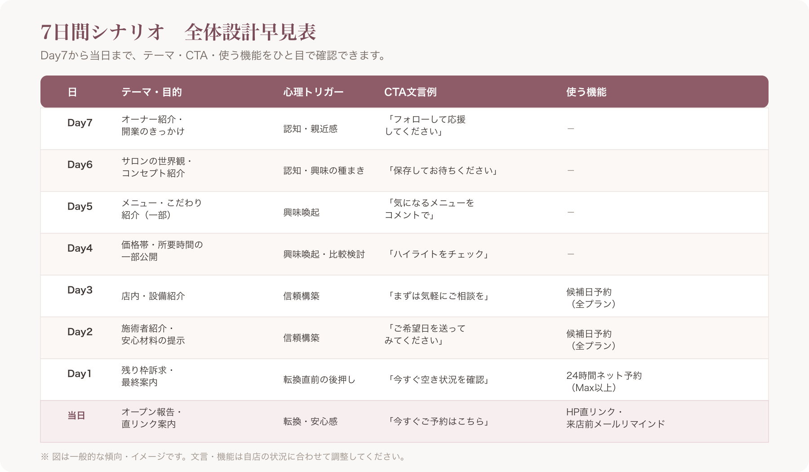Click the dash in the Day4 使う機能 cell
Screen dimensions: 809x472
point(570,254)
